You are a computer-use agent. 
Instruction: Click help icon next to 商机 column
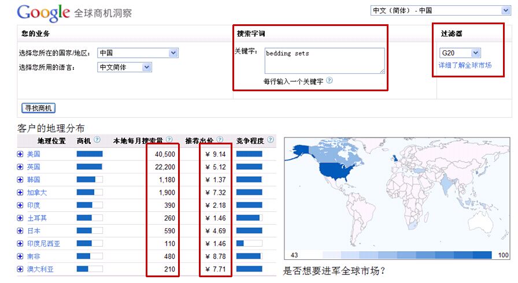pos(97,140)
